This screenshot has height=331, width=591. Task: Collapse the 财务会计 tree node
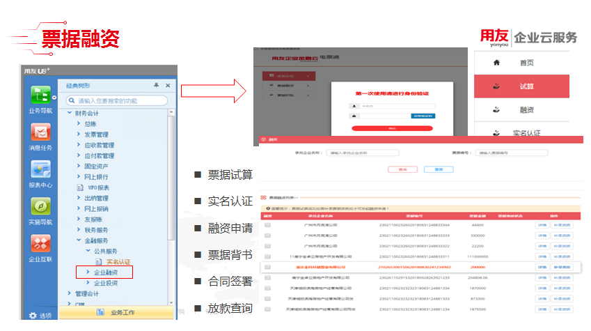tap(70, 112)
